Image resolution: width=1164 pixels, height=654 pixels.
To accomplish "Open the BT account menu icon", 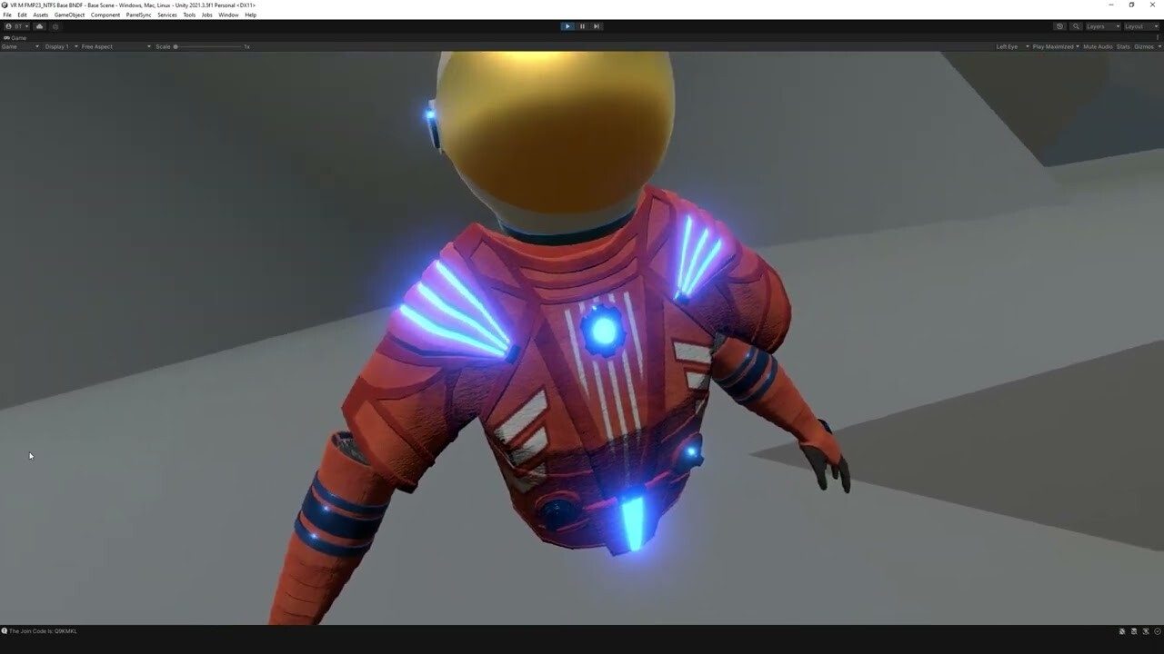I will 16,26.
